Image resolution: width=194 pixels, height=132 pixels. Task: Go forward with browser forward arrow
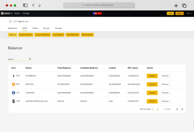40,5
